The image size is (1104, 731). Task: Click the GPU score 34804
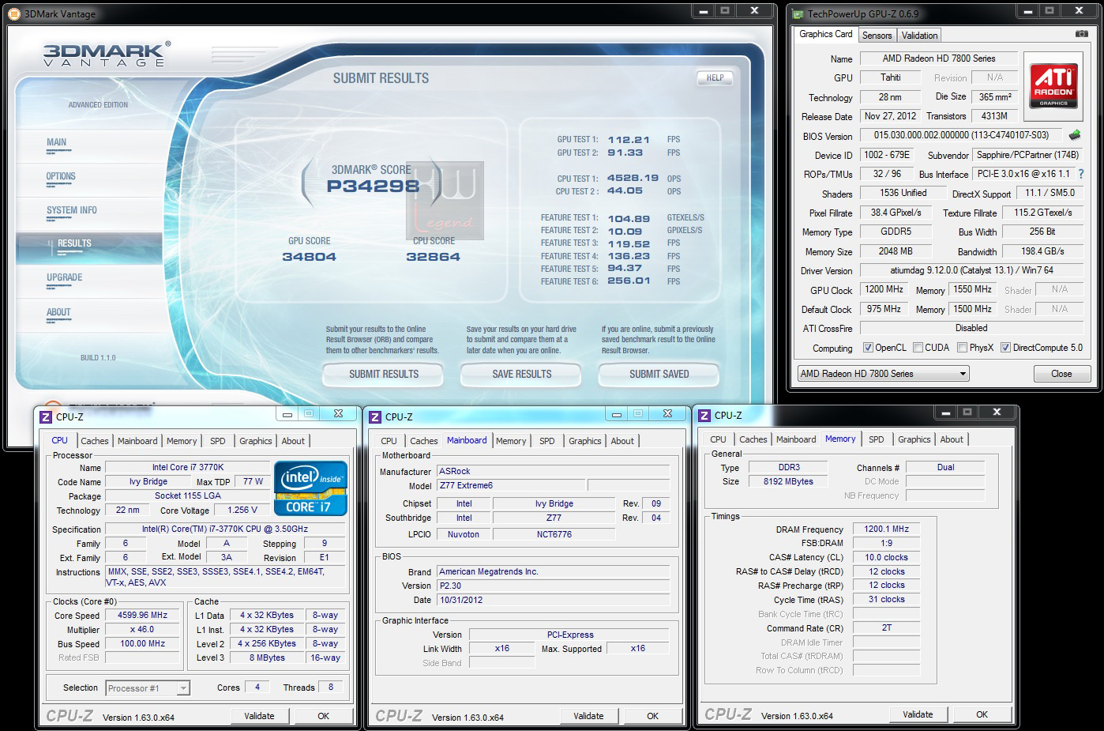(309, 257)
